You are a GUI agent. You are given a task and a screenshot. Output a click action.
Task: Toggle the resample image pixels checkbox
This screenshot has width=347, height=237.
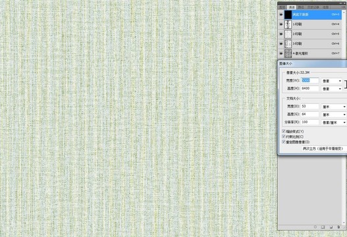(284, 142)
